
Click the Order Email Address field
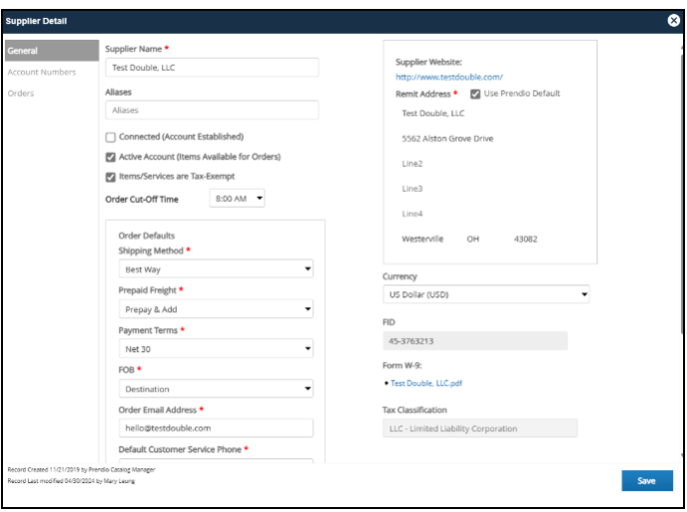coord(215,427)
